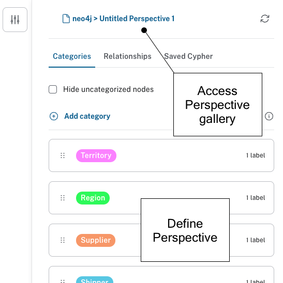Open the info icon near Add category

(269, 116)
